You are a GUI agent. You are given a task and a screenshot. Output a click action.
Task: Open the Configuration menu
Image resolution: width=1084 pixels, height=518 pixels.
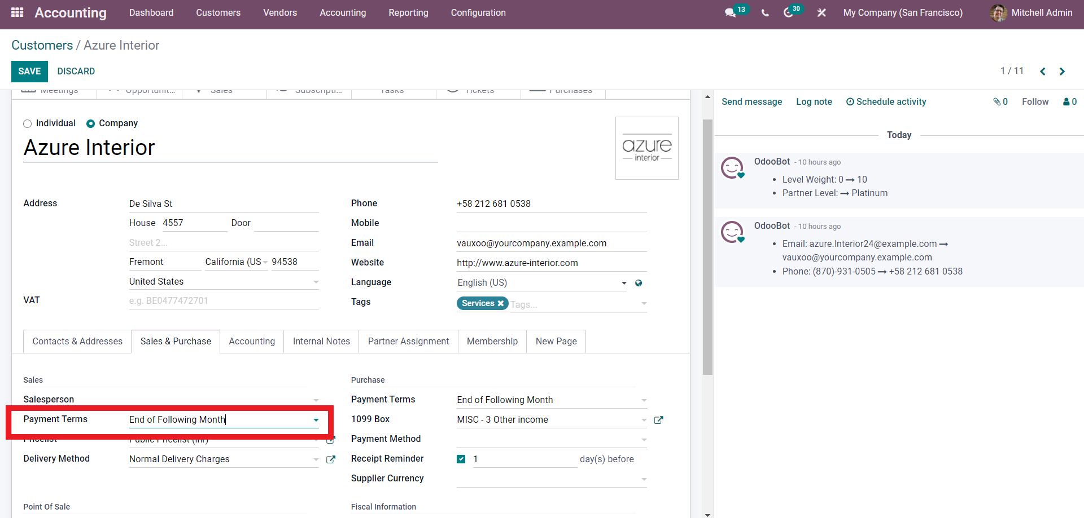click(x=478, y=12)
